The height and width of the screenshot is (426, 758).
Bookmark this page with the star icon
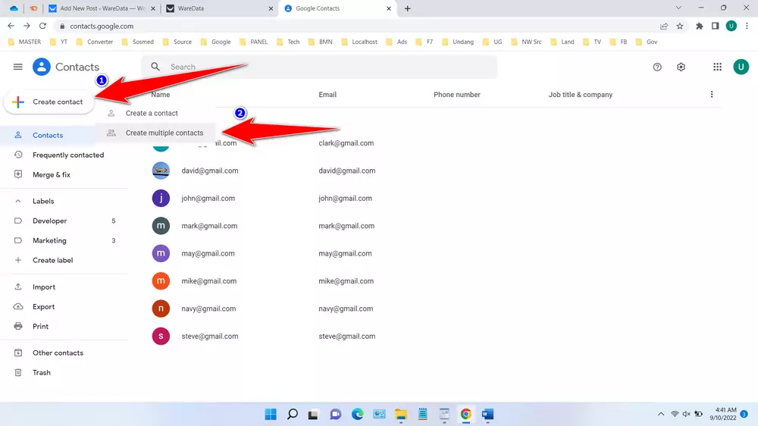(x=680, y=26)
